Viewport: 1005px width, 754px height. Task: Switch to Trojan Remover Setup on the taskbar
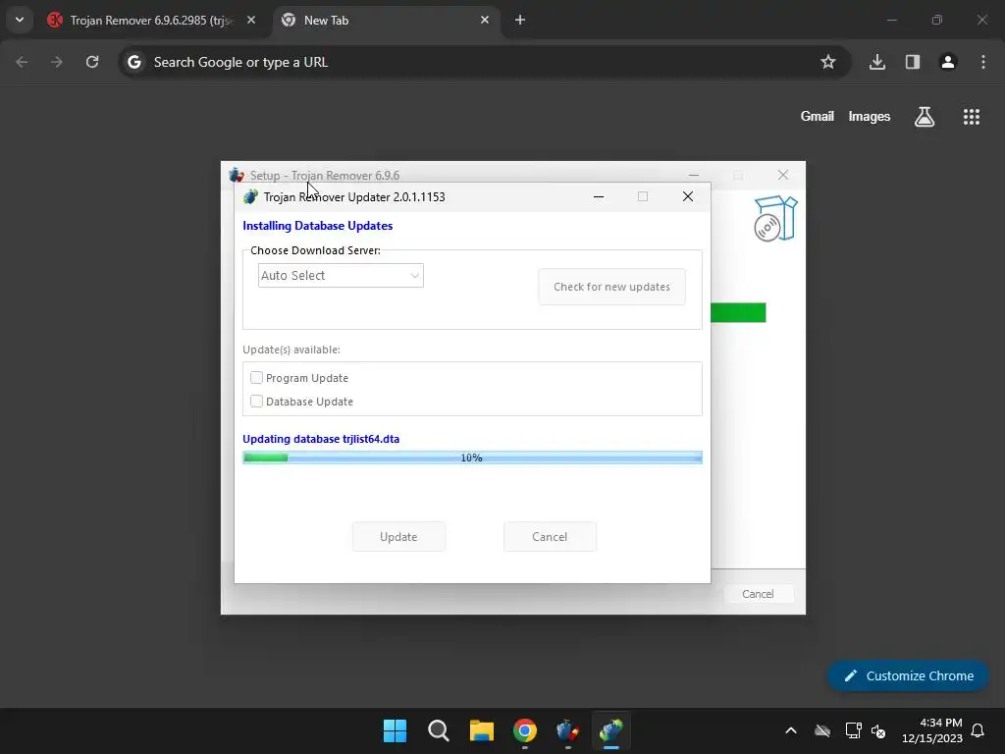[568, 730]
